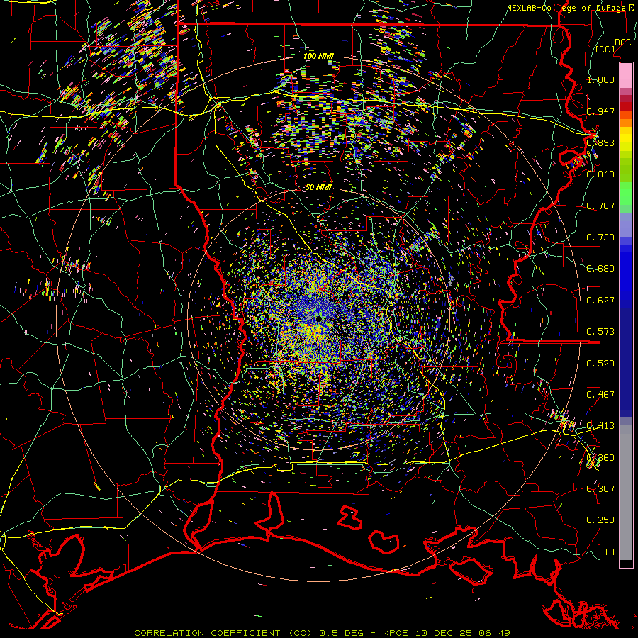The image size is (638, 638).
Task: Click the 0.893 scale label
Action: tap(600, 142)
